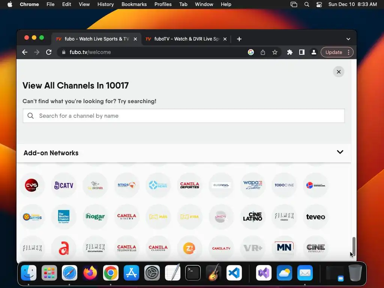Open Terminal from the Dock
Image resolution: width=384 pixels, height=288 pixels.
pyautogui.click(x=193, y=273)
